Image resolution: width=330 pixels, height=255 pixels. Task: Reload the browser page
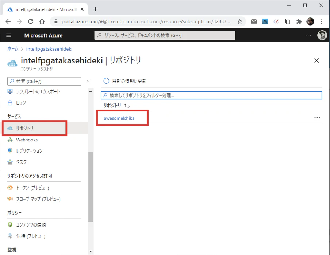click(31, 21)
